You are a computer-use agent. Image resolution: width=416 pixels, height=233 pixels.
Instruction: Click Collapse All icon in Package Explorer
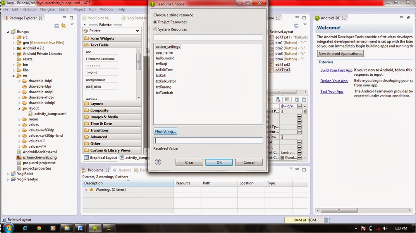click(57, 26)
